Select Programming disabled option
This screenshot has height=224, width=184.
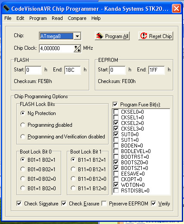click(23, 125)
